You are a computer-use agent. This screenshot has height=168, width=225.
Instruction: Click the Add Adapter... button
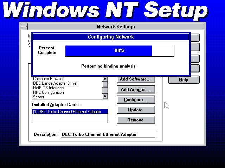pos(136,90)
